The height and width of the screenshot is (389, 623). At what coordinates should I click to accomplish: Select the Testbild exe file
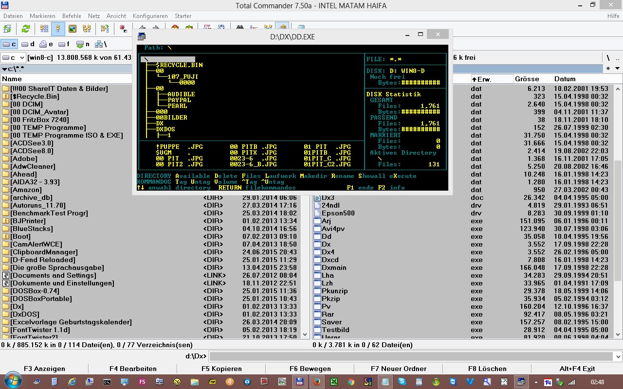click(x=331, y=330)
